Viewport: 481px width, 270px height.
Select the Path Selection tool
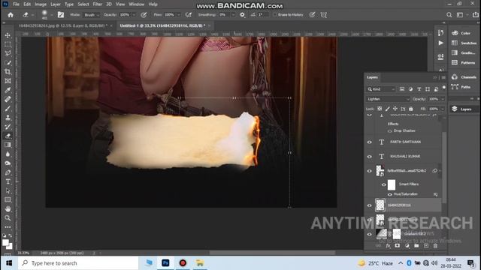[8, 190]
